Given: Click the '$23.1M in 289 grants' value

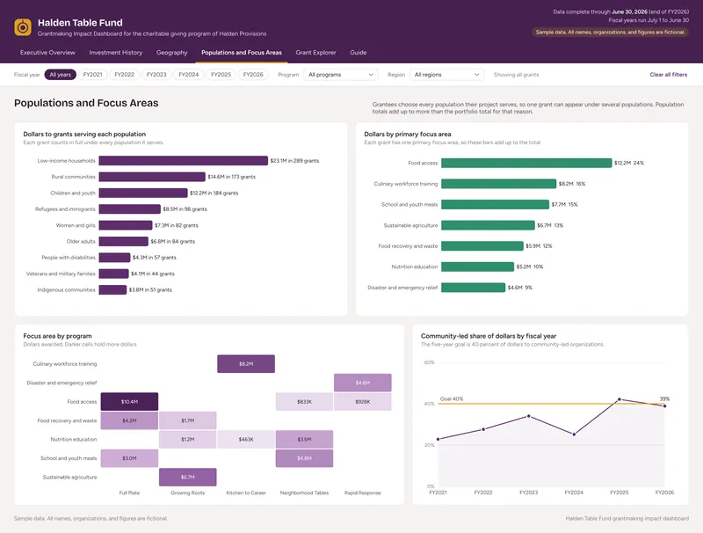Looking at the screenshot, I should pyautogui.click(x=294, y=161).
